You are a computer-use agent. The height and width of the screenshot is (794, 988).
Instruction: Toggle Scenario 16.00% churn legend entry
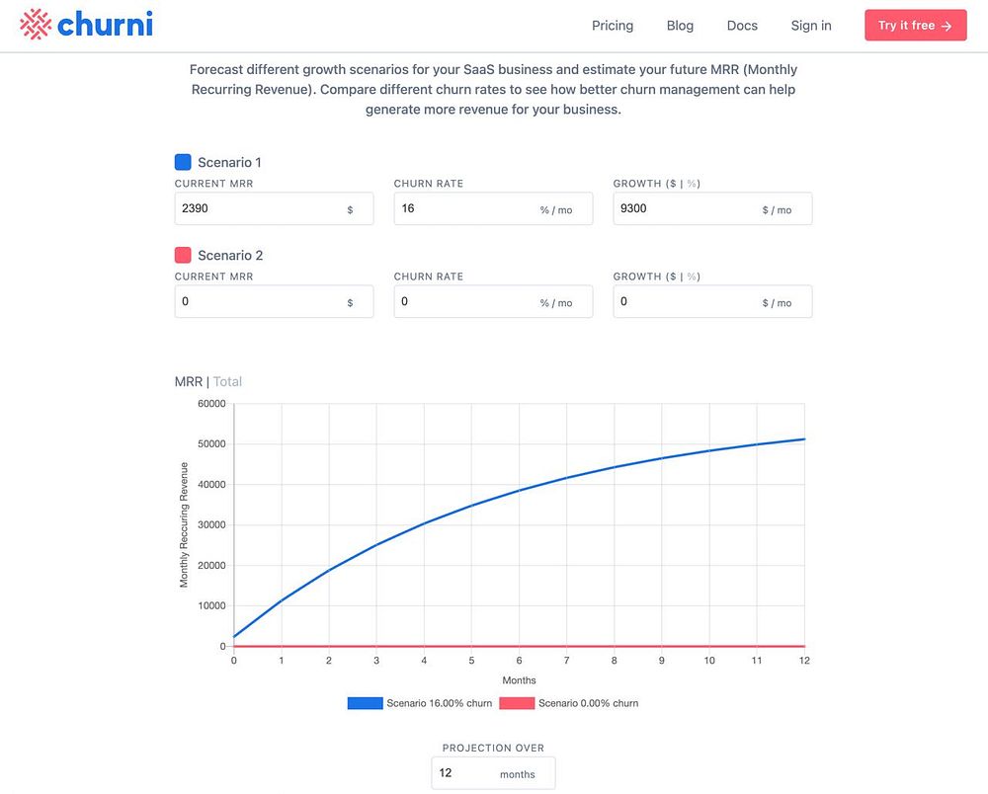click(x=420, y=703)
